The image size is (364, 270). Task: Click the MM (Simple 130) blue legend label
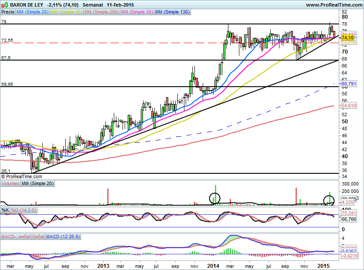coord(173,12)
